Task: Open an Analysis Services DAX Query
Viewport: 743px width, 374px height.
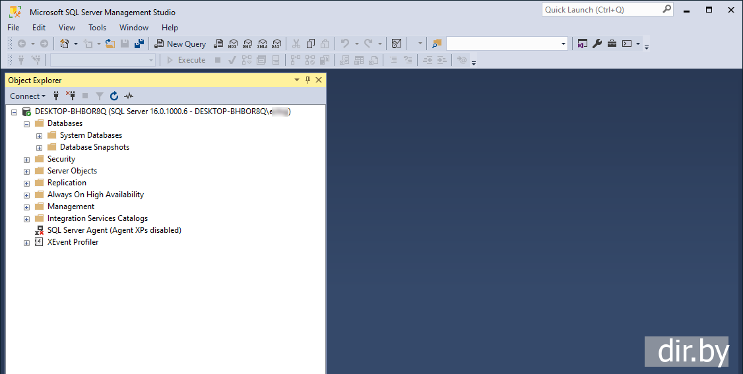Action: [x=276, y=44]
